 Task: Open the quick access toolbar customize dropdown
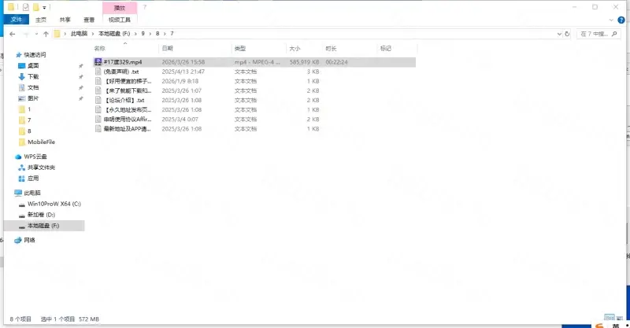pyautogui.click(x=44, y=6)
